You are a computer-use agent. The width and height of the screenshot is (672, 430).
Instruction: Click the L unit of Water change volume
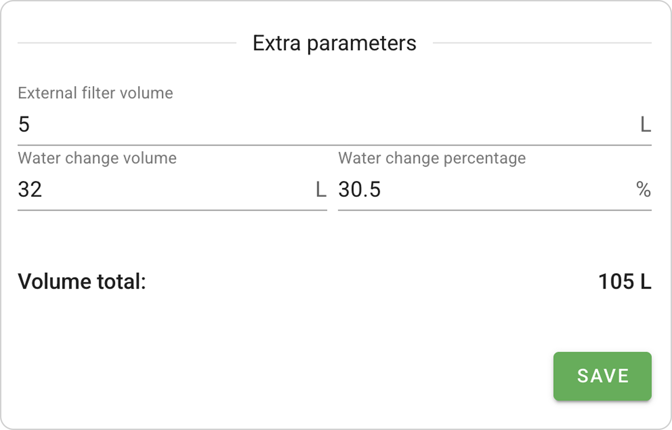tap(321, 189)
